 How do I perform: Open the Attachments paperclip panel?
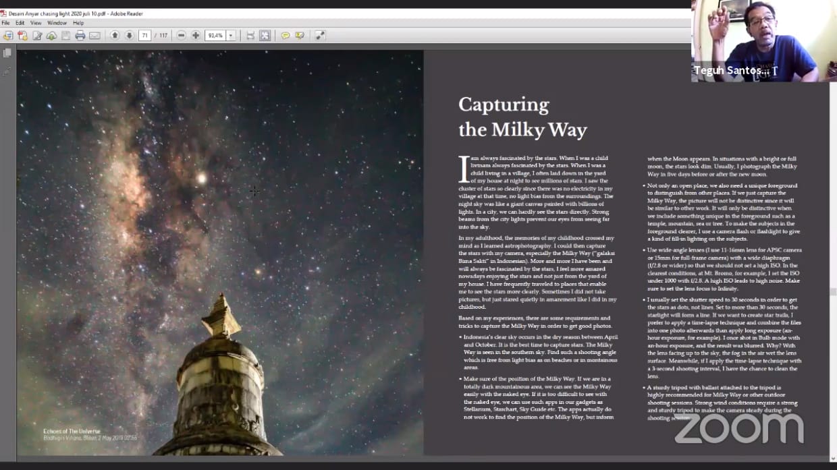[7, 71]
